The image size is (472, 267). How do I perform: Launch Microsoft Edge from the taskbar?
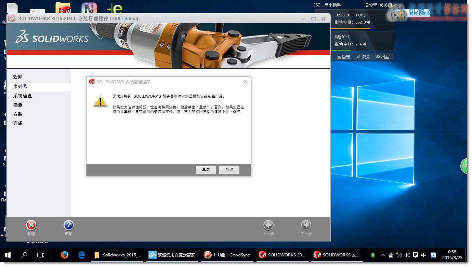coord(81,255)
